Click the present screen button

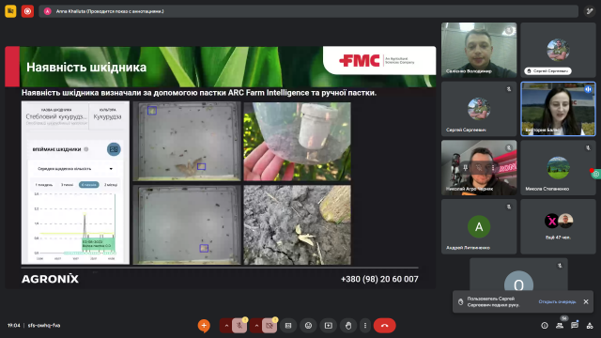coord(328,326)
